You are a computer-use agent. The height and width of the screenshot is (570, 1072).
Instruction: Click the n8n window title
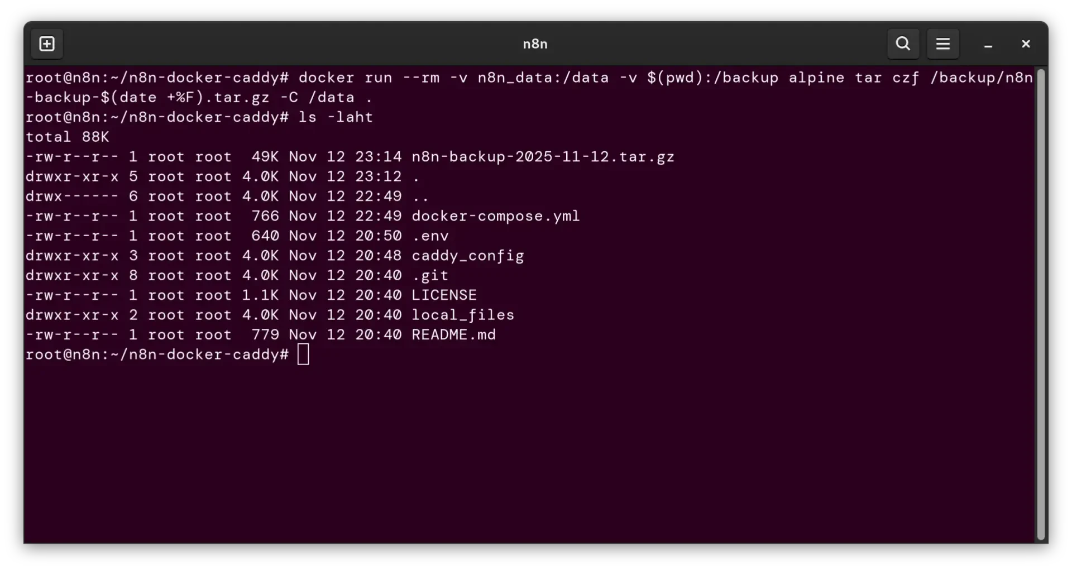point(535,44)
